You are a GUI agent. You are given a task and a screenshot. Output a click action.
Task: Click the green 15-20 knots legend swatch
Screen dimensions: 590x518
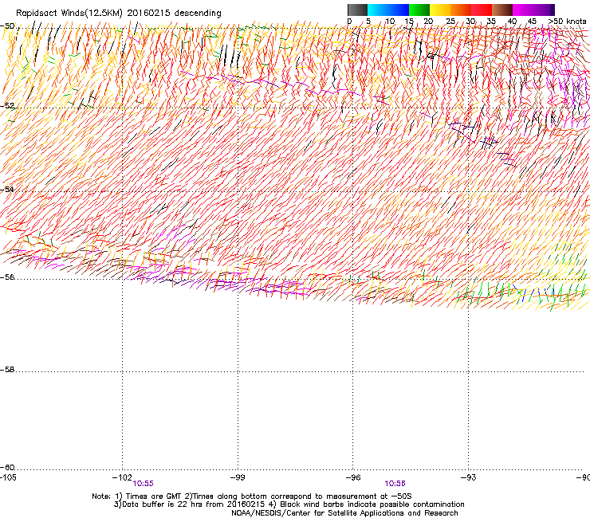(419, 10)
